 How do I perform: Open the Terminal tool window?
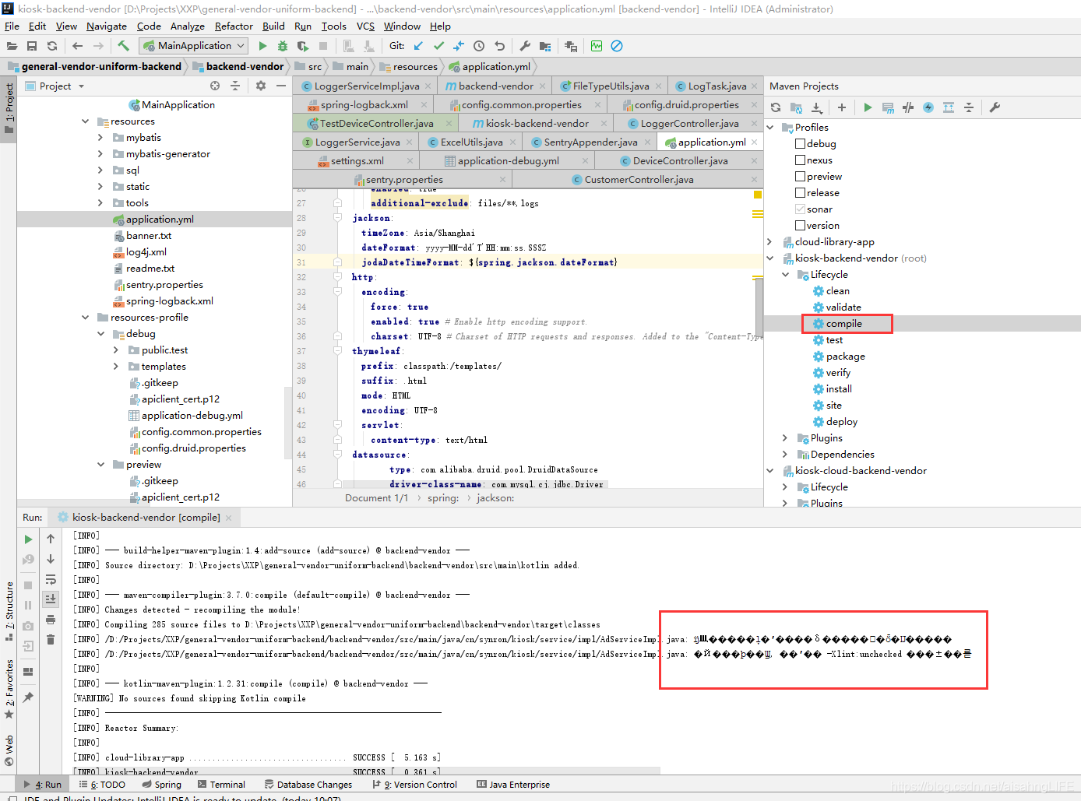(x=221, y=785)
